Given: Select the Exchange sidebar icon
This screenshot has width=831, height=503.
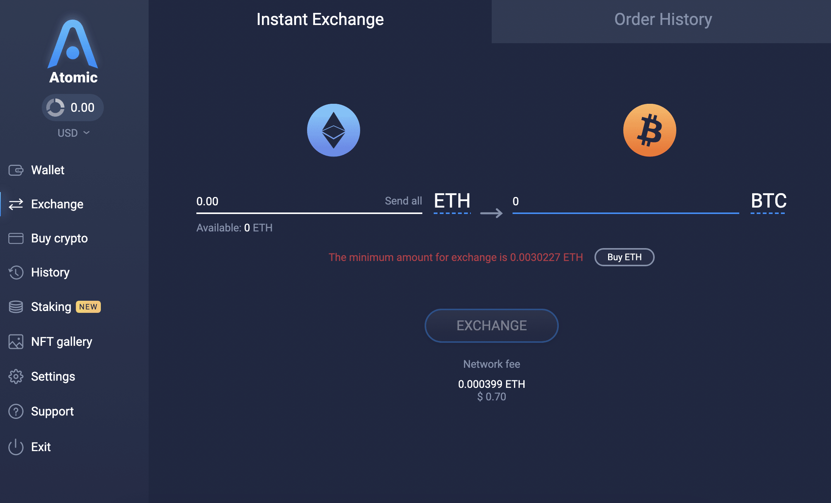Looking at the screenshot, I should click(16, 203).
